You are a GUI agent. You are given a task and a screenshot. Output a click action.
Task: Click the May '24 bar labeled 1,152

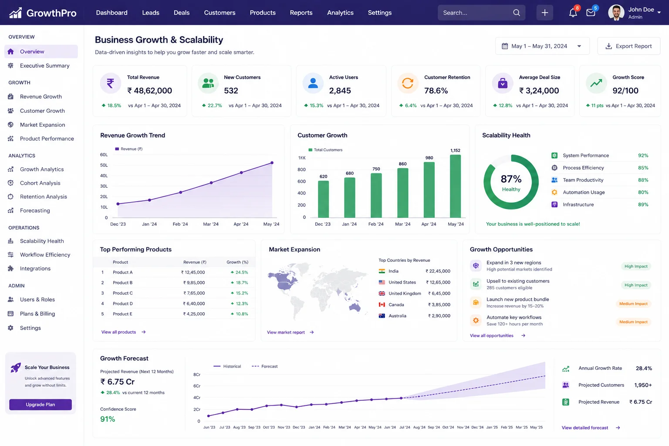[x=455, y=186]
